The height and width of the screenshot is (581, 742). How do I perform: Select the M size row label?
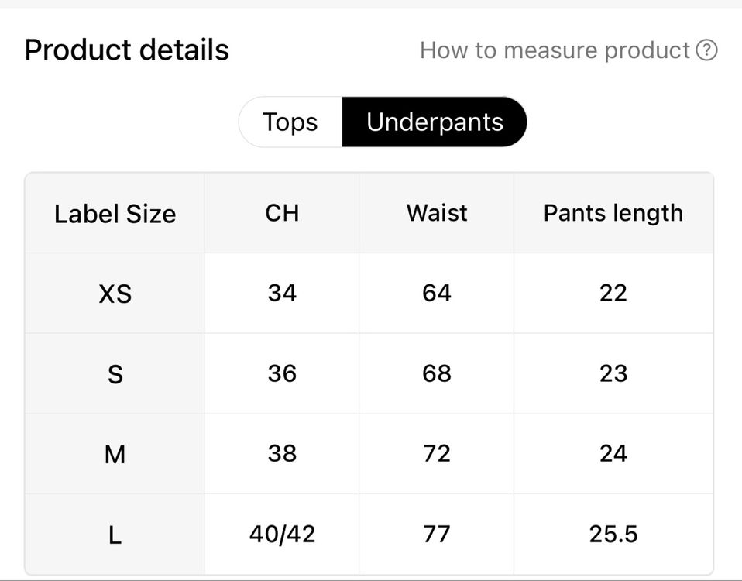pyautogui.click(x=115, y=454)
